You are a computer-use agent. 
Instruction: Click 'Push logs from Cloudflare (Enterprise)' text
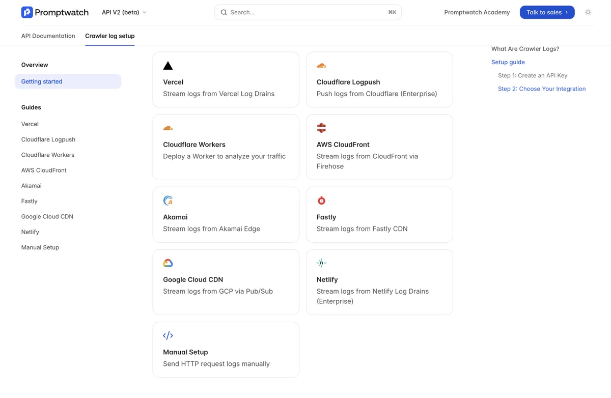pyautogui.click(x=377, y=94)
